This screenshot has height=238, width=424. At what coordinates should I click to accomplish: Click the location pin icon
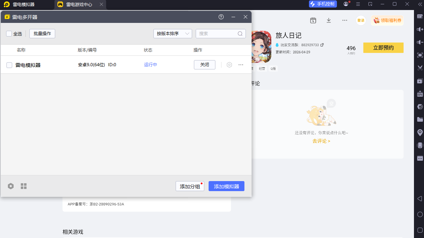420,132
